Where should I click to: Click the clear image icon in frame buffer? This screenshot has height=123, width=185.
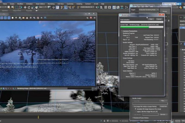pyautogui.click(x=27, y=18)
